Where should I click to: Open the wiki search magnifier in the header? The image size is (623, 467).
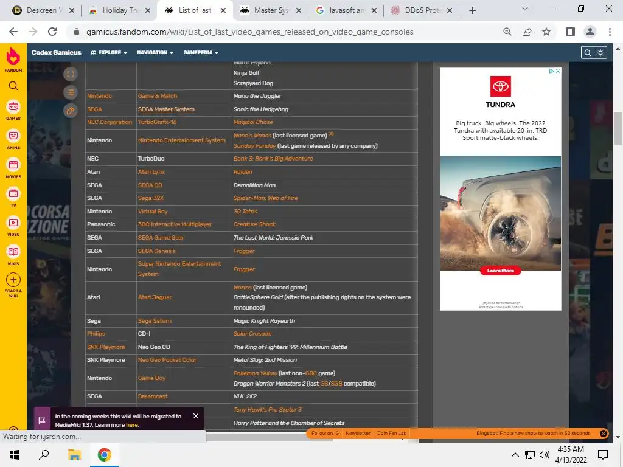[x=587, y=52]
